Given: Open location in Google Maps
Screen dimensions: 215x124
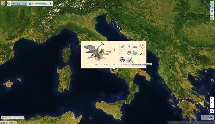Looking at the screenshot, I should [x=129, y=53].
